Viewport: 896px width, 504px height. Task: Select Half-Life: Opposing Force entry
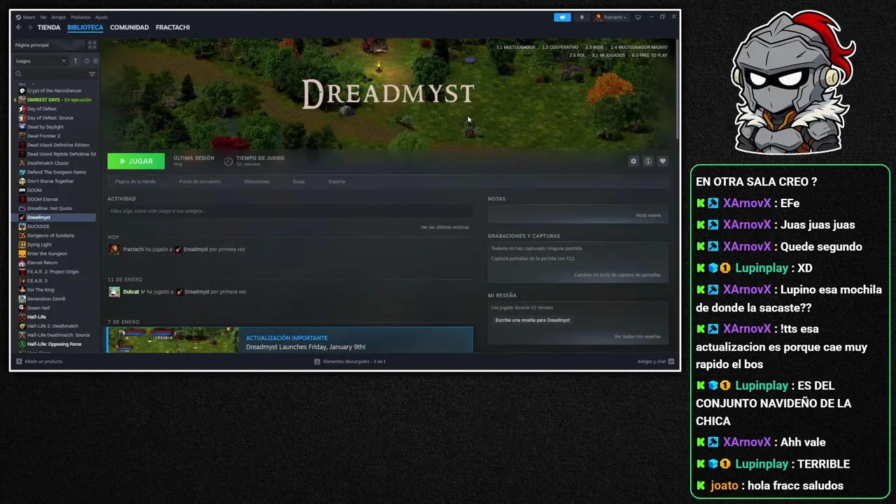pos(55,344)
